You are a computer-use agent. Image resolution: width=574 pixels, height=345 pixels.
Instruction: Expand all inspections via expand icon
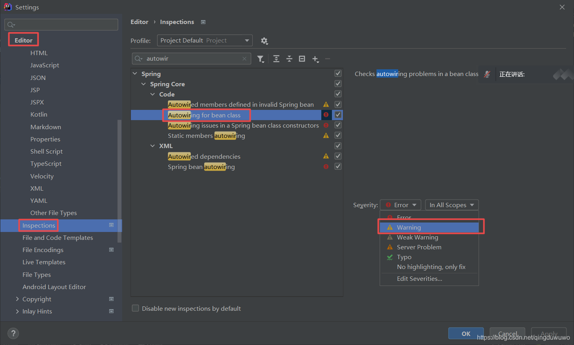pyautogui.click(x=276, y=59)
